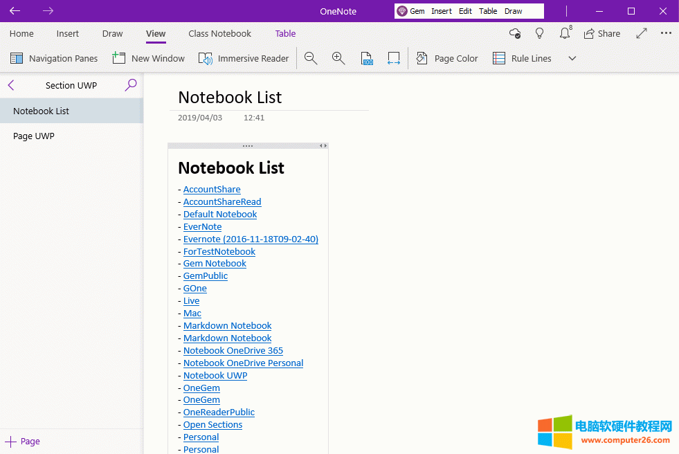679x454 pixels.
Task: Select Page UWP in the page list
Action: (34, 136)
